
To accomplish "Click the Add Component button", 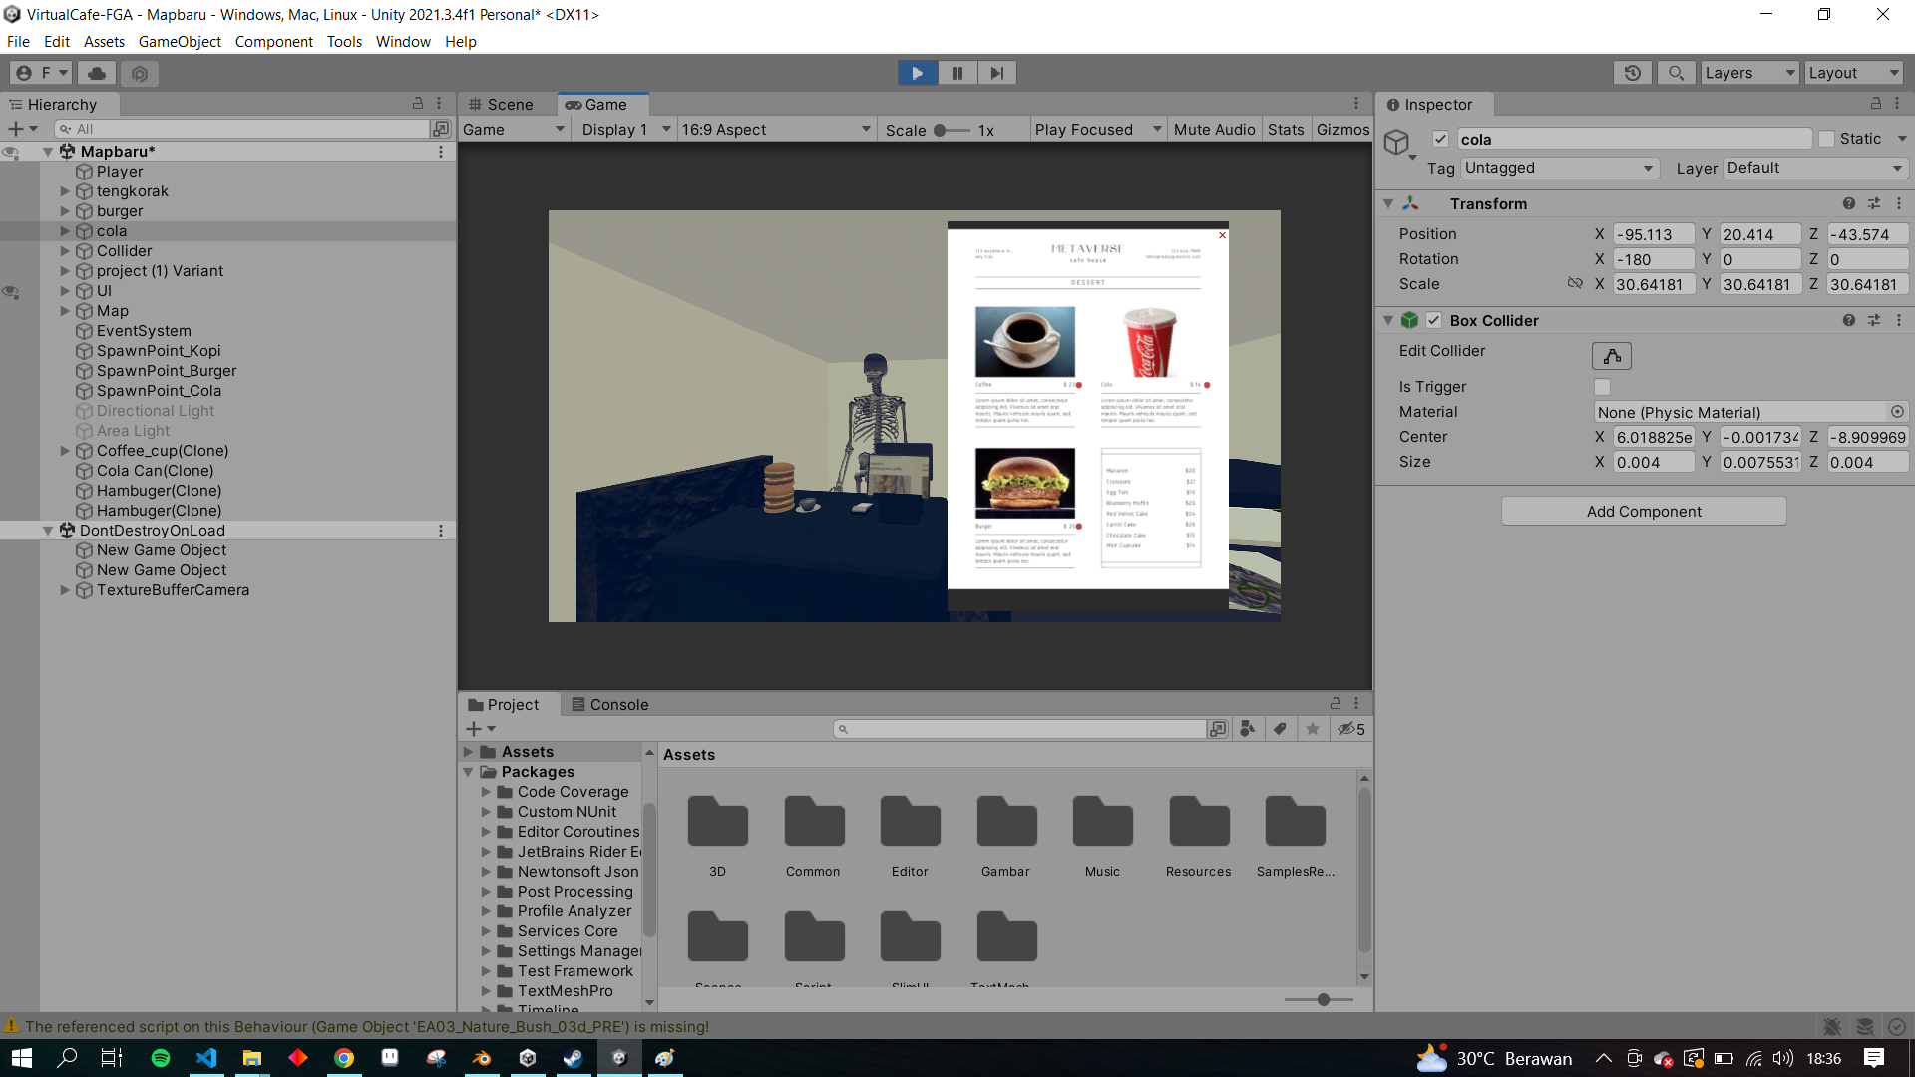I will click(1644, 511).
